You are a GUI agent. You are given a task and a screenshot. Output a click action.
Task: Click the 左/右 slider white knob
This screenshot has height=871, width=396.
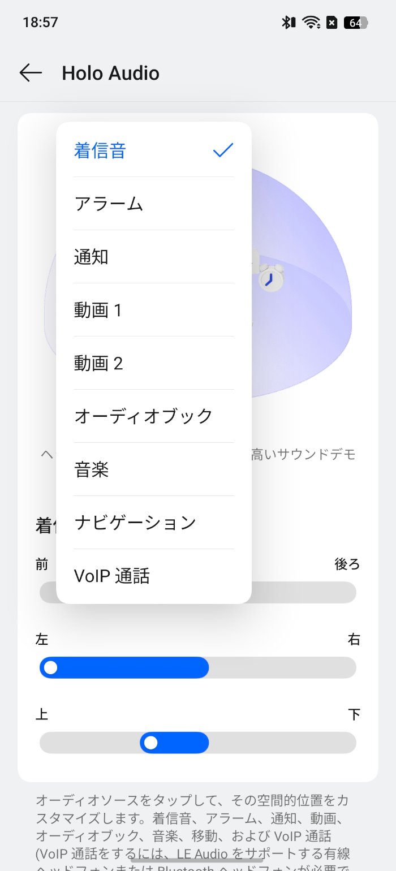[x=50, y=667]
